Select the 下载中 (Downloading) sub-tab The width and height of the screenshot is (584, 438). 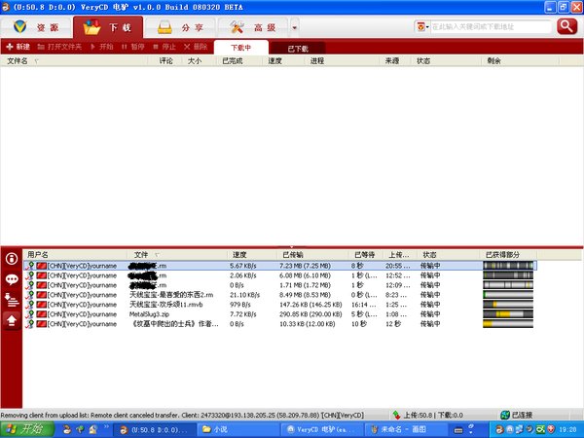[x=241, y=48]
